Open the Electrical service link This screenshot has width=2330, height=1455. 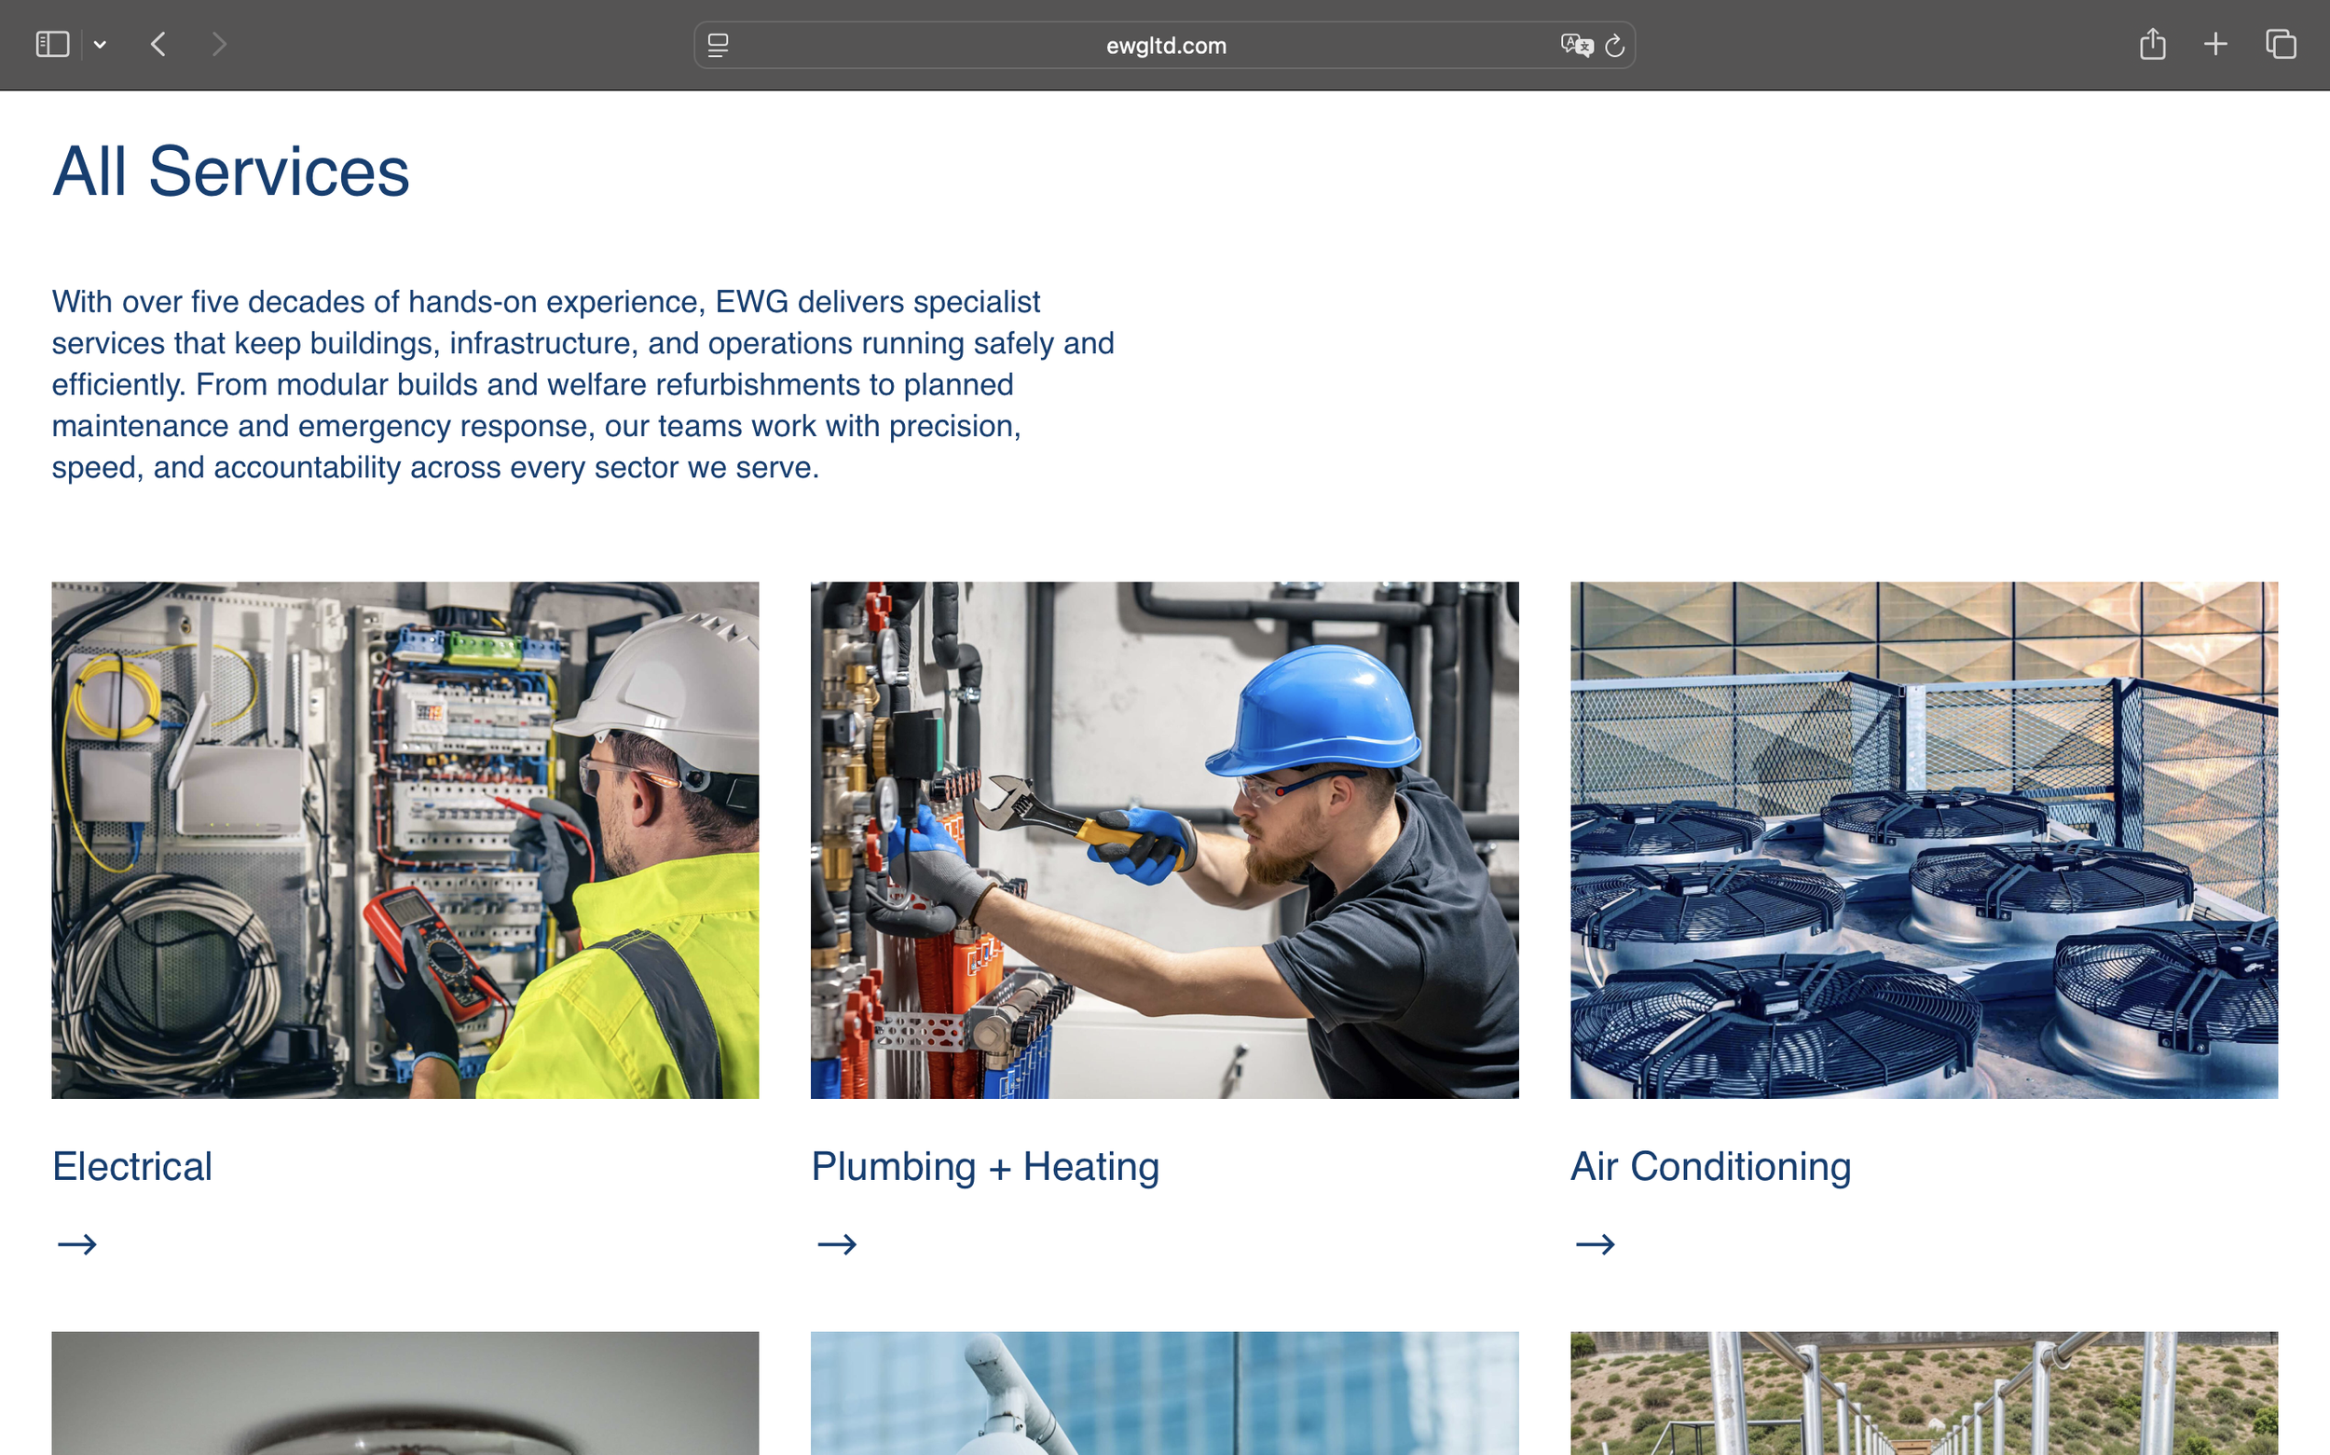(x=131, y=1166)
